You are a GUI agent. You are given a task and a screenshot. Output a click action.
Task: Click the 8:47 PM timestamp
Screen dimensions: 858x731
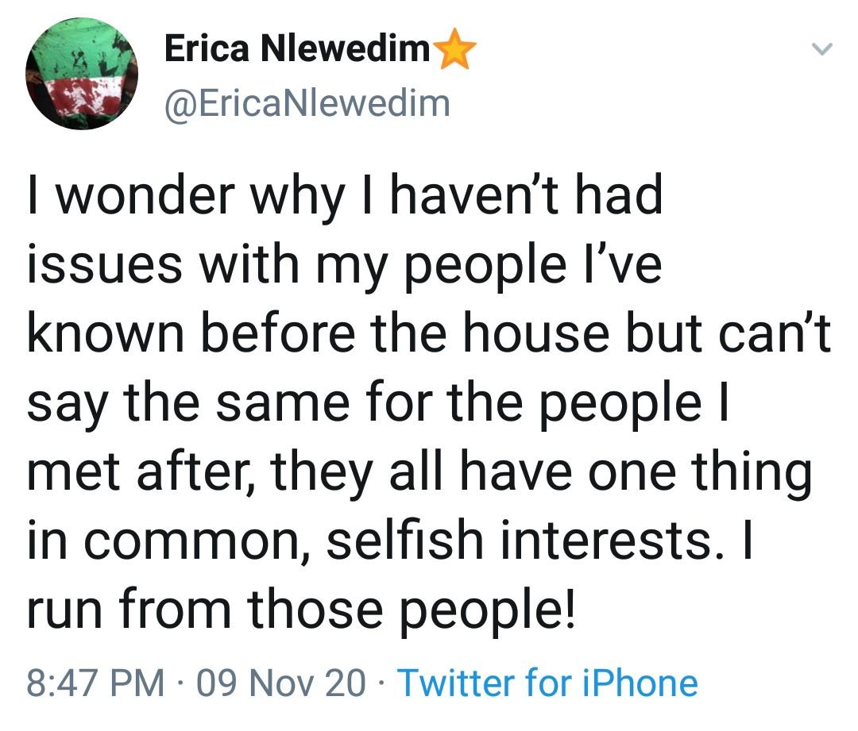95,683
